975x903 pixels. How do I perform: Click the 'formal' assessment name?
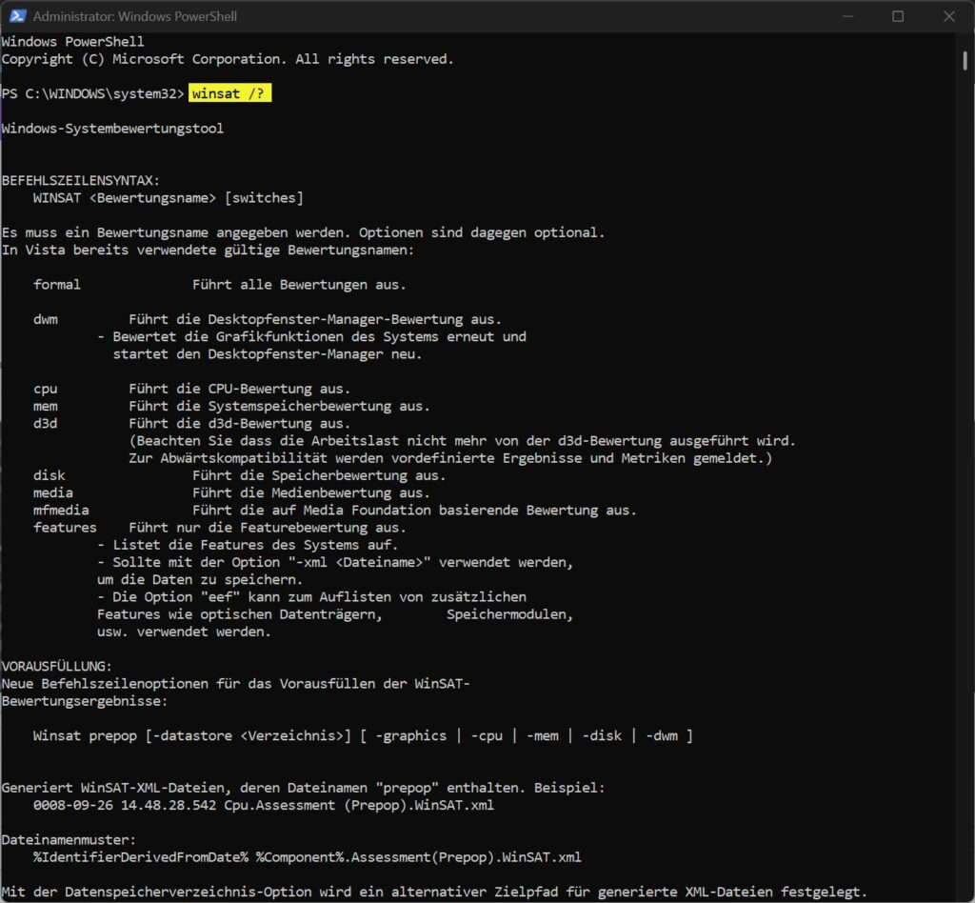(x=56, y=285)
